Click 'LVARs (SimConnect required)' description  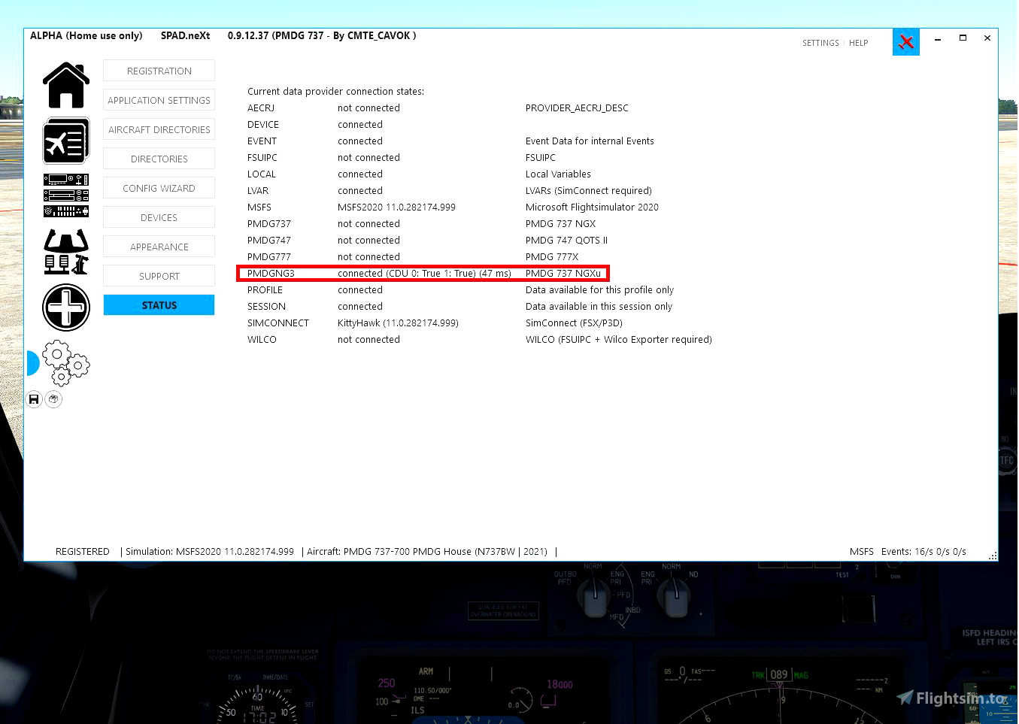(589, 191)
